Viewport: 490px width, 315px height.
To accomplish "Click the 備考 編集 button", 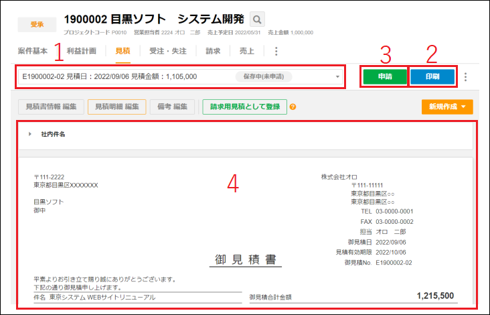I will [173, 107].
